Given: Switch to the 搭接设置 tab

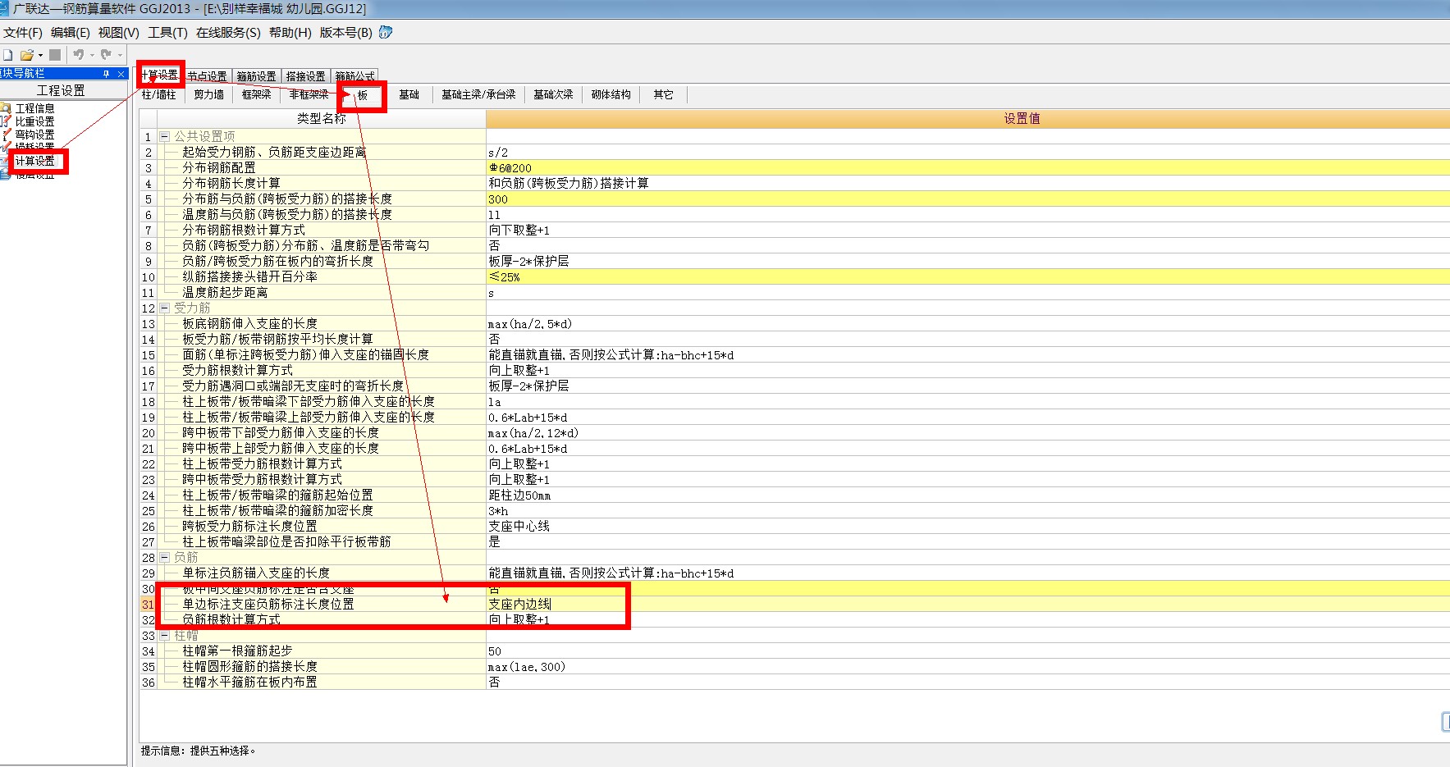Looking at the screenshot, I should pyautogui.click(x=305, y=76).
